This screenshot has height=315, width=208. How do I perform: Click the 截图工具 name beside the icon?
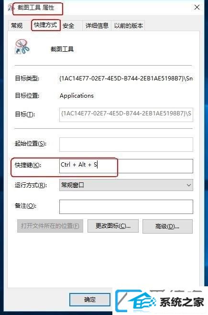pos(62,49)
